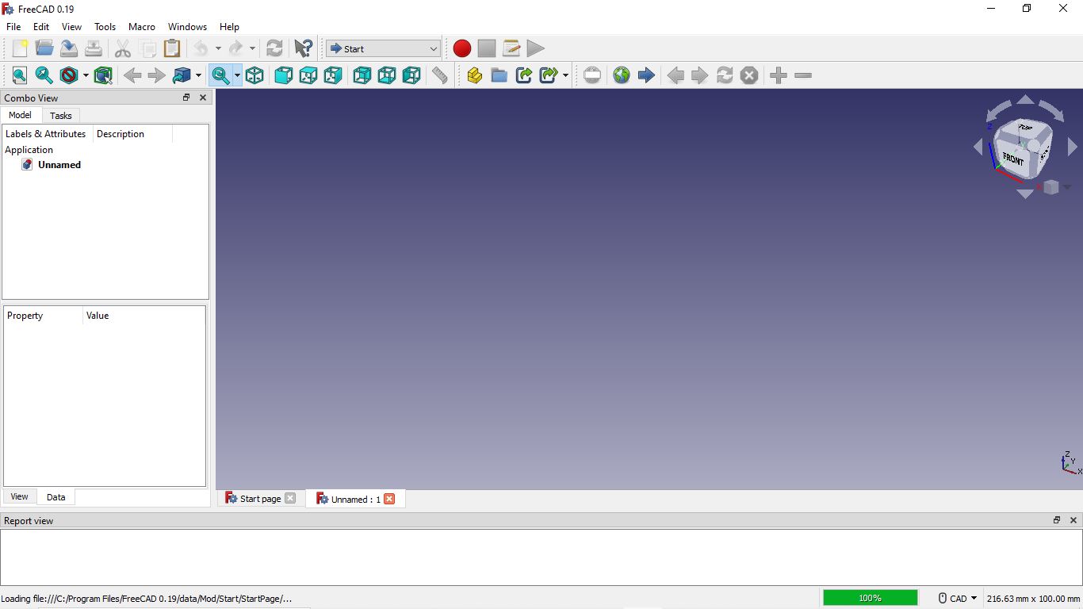The width and height of the screenshot is (1083, 609).
Task: Open the Tools menu
Action: point(105,26)
